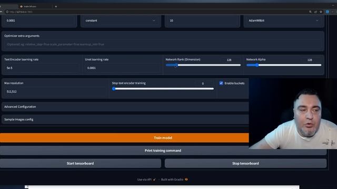Open the Optimizer dropdown showing AdamW8bit

pos(284,20)
